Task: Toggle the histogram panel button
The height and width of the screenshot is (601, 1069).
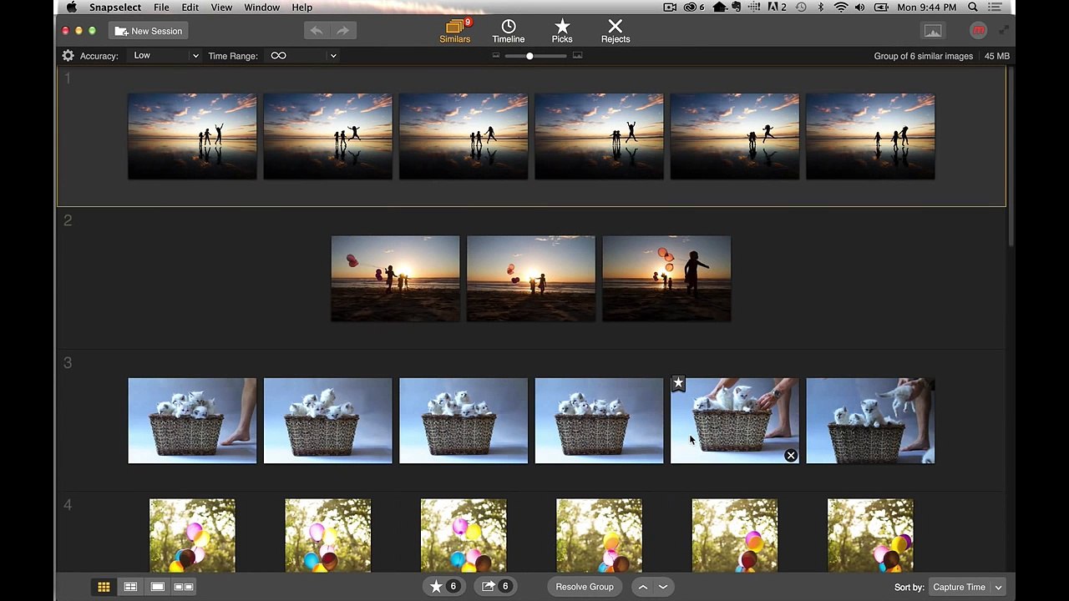Action: pos(933,31)
